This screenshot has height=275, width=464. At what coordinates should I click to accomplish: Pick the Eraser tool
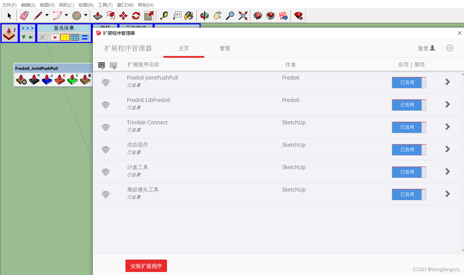tap(24, 15)
